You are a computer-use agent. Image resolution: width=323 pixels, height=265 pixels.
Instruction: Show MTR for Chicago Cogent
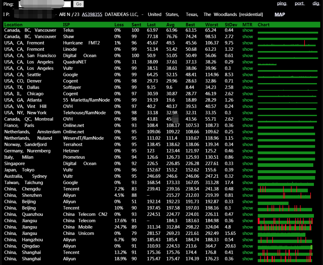pyautogui.click(x=247, y=94)
